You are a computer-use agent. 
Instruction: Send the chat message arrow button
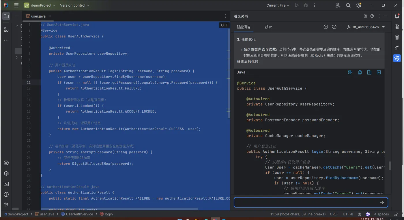[382, 202]
